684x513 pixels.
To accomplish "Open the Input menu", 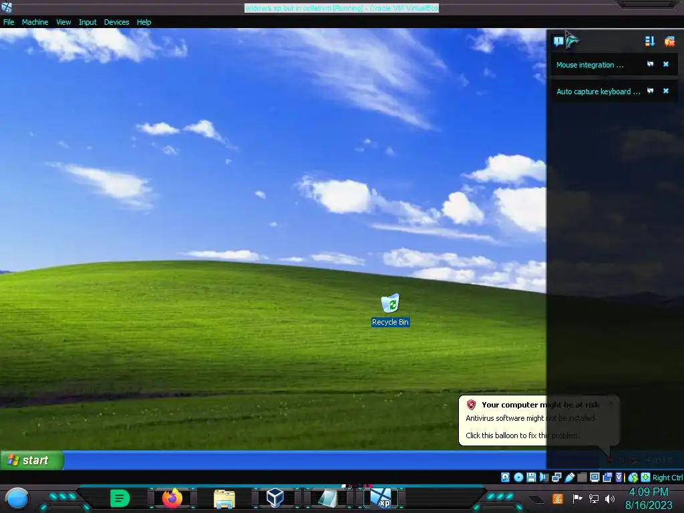I will 88,22.
